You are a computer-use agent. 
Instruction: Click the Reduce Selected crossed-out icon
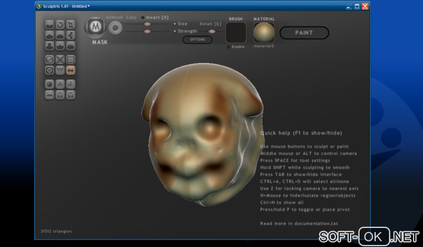(x=60, y=60)
